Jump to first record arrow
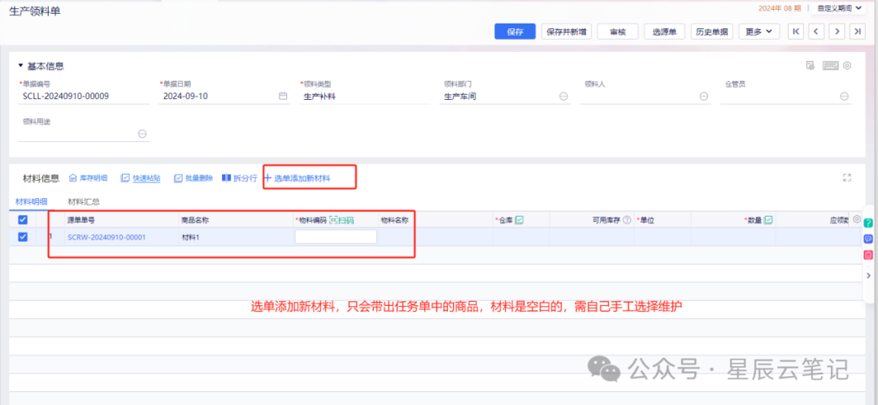The width and height of the screenshot is (878, 405). pos(796,32)
